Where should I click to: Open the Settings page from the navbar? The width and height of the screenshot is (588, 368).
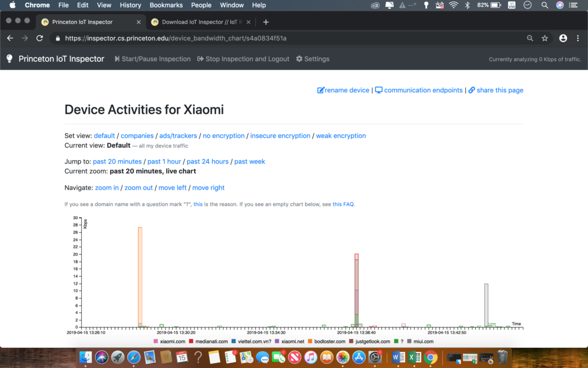tap(313, 59)
